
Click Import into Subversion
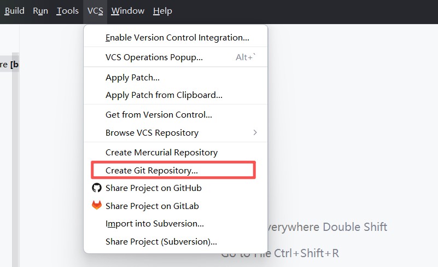click(154, 224)
